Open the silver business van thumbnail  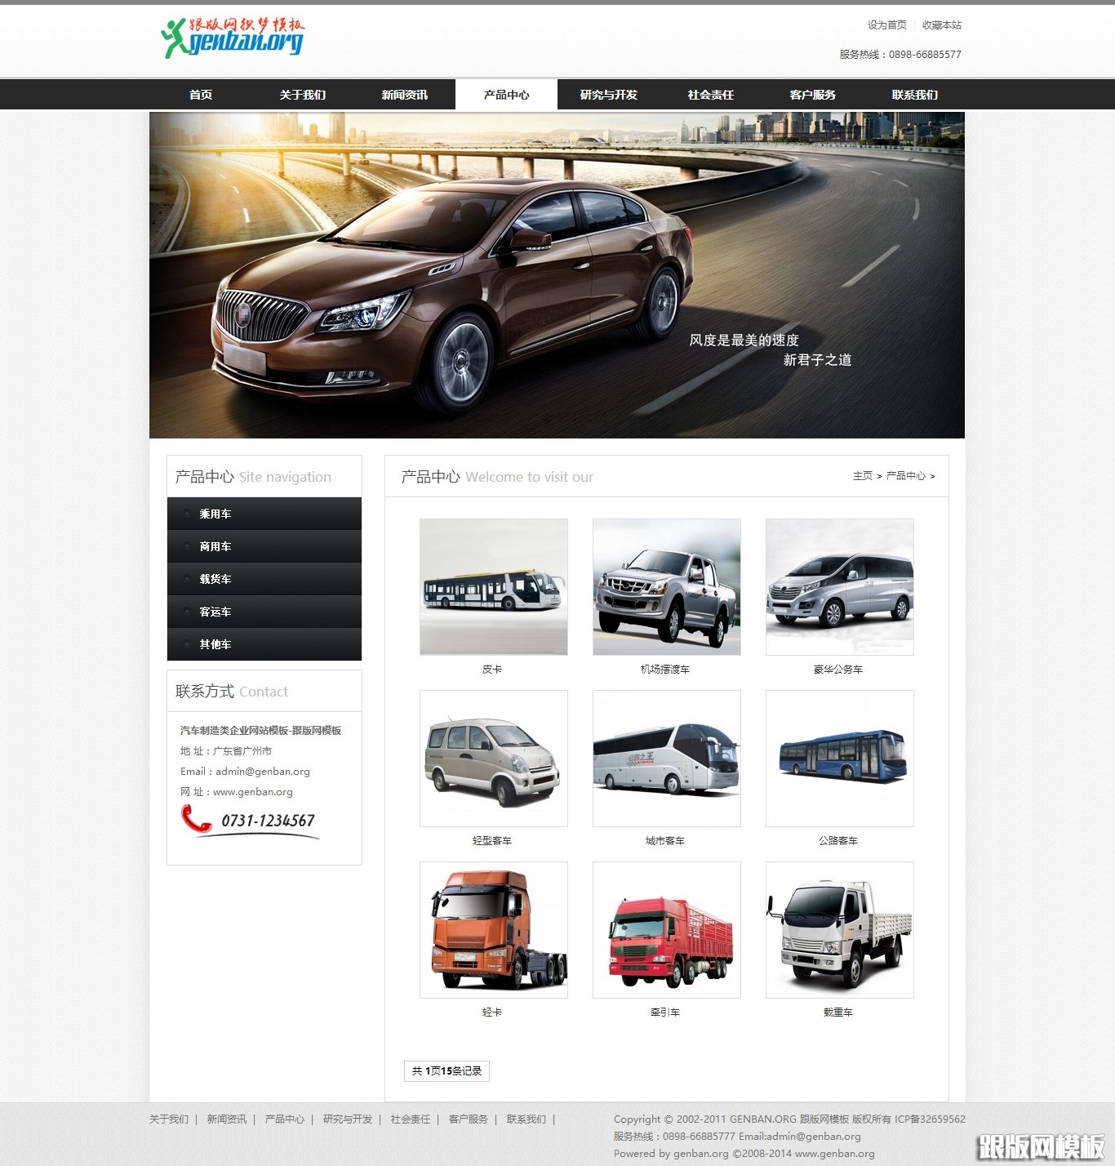click(x=840, y=587)
